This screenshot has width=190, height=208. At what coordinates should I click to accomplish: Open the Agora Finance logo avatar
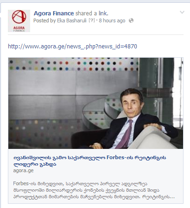(19, 21)
